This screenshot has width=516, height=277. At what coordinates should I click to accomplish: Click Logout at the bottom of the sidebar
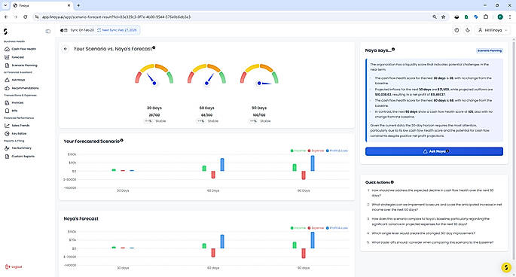pos(14,266)
